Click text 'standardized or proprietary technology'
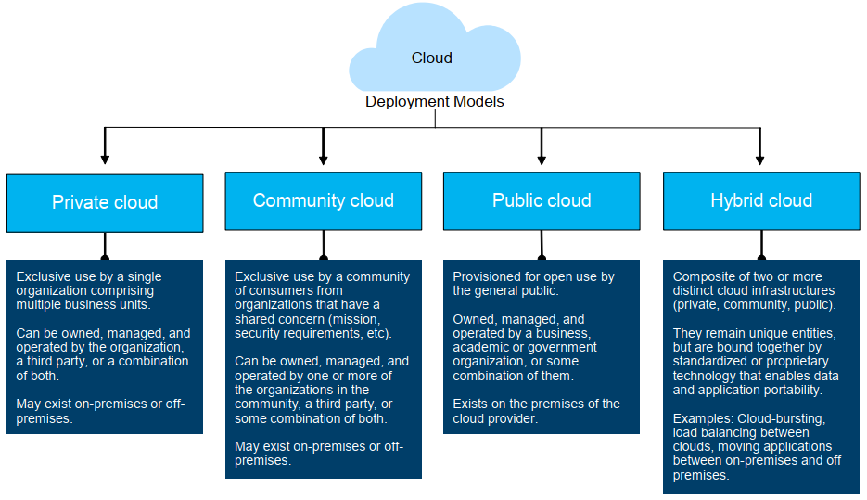Image resolution: width=867 pixels, height=500 pixels. pos(751,368)
